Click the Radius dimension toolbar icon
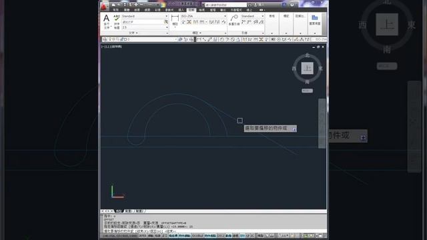This screenshot has width=427, height=240. point(222,39)
